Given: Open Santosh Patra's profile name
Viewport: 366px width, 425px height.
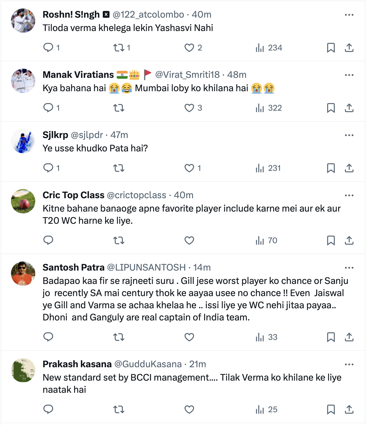Looking at the screenshot, I should pyautogui.click(x=73, y=268).
